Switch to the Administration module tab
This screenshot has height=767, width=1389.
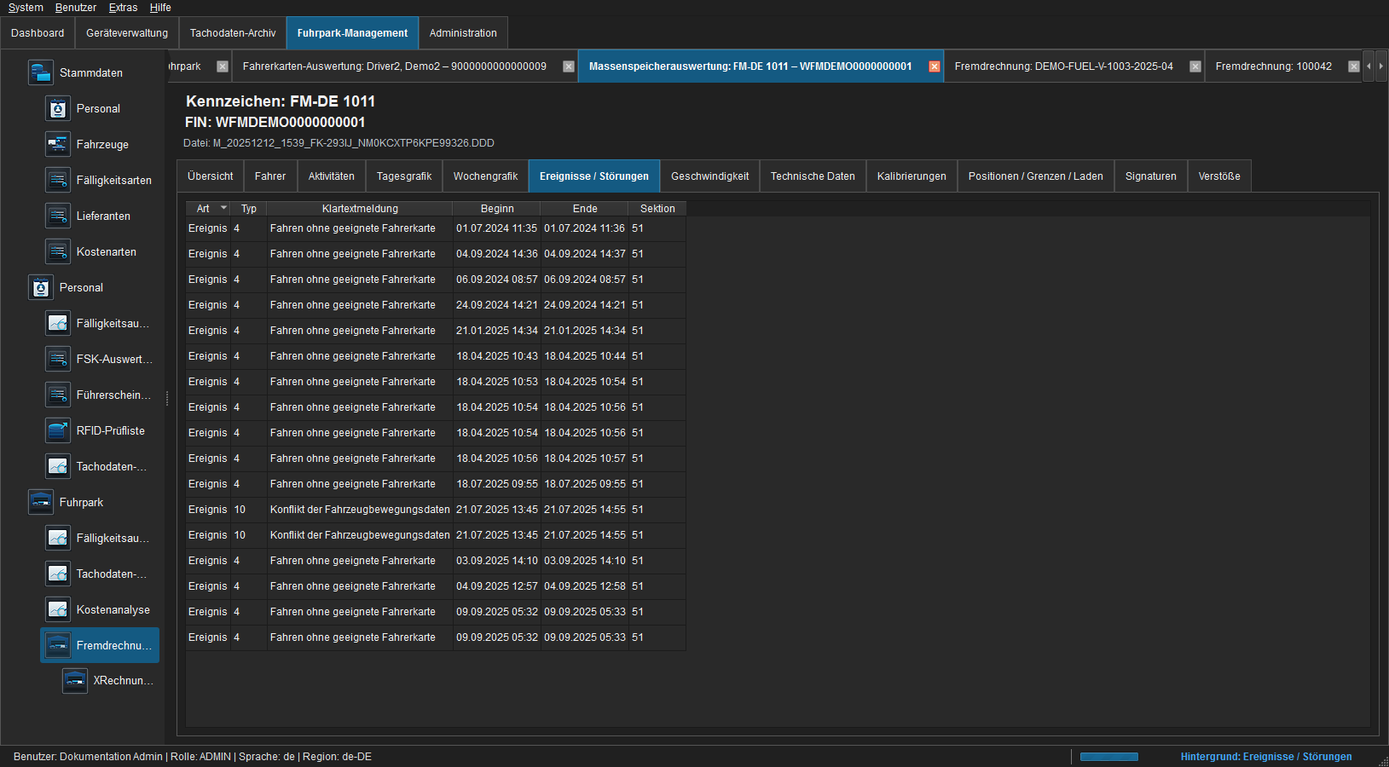463,33
